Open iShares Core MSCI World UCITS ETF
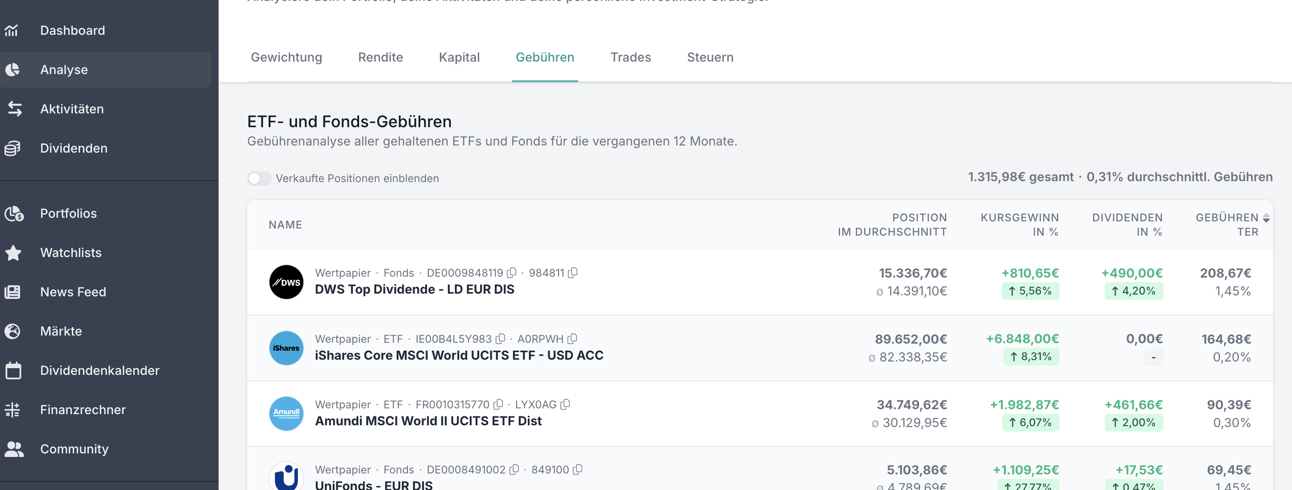 (459, 355)
